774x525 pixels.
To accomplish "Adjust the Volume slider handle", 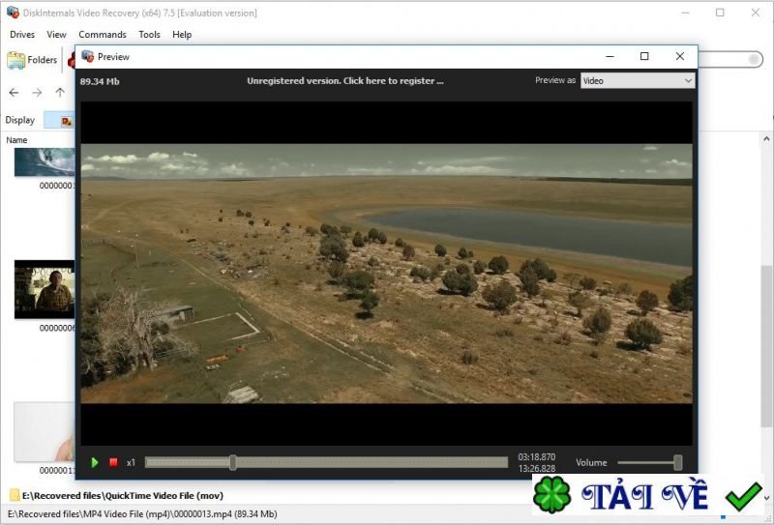I will pyautogui.click(x=678, y=462).
